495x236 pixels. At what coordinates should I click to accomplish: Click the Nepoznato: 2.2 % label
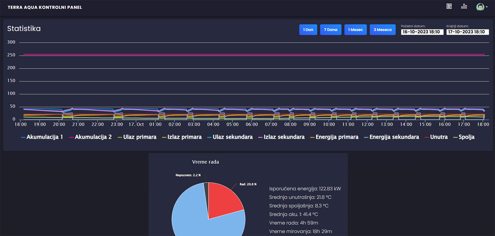coord(188,175)
